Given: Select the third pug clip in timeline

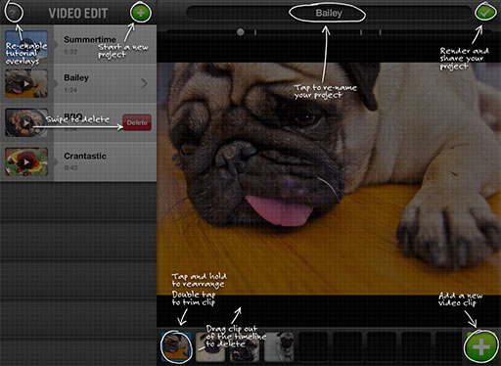Looking at the screenshot, I should (x=245, y=346).
